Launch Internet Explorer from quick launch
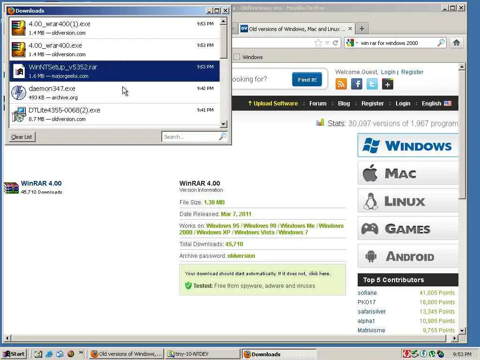480x360 pixels. [x=49, y=354]
